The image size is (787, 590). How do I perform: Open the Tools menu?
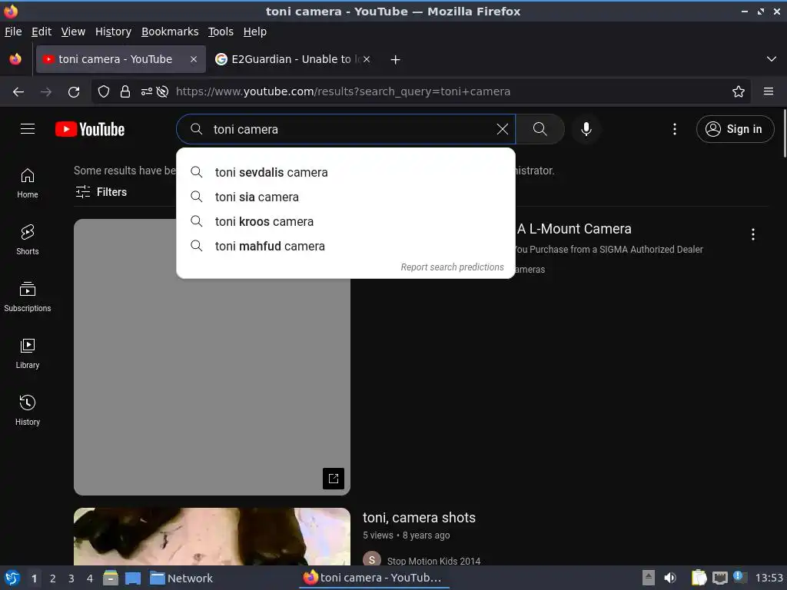click(x=221, y=31)
